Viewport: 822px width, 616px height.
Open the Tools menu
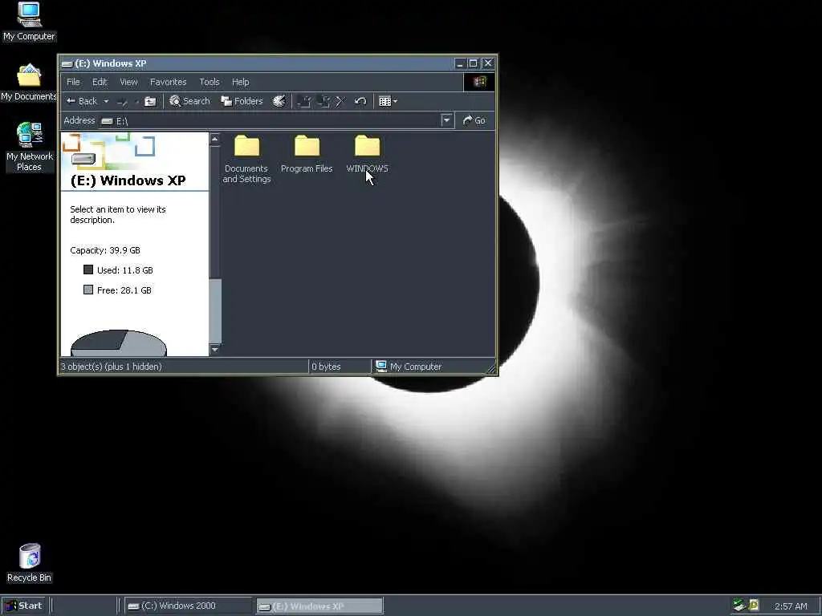coord(210,82)
